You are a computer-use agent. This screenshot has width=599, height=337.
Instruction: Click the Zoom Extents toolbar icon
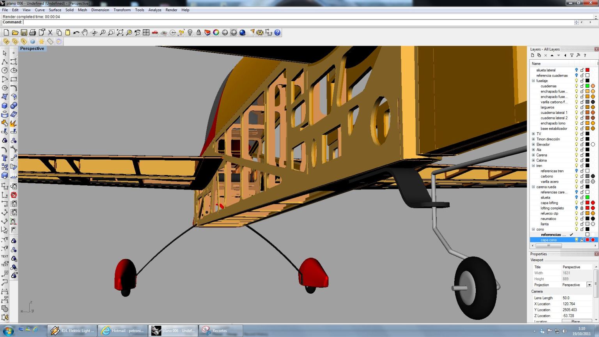coord(120,33)
